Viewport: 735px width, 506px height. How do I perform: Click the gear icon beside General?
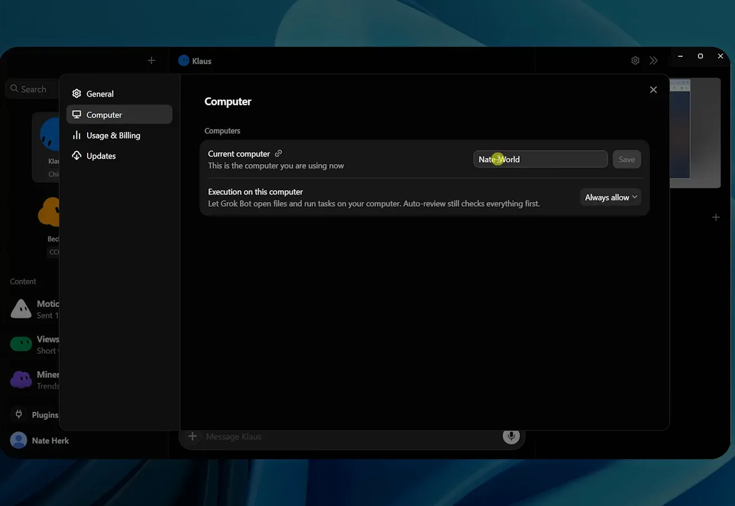77,94
